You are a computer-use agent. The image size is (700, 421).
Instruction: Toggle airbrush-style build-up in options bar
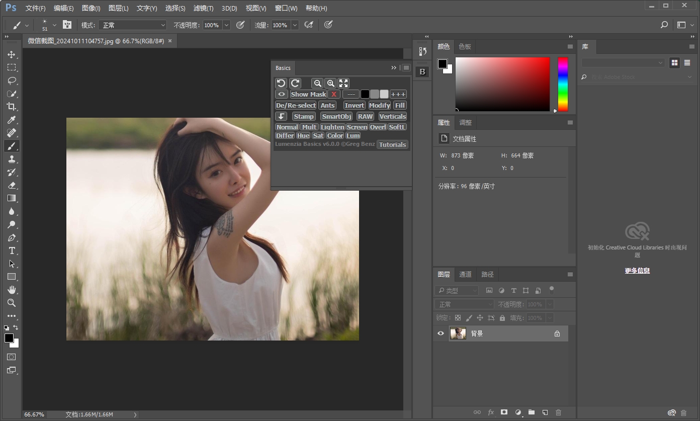pyautogui.click(x=309, y=25)
